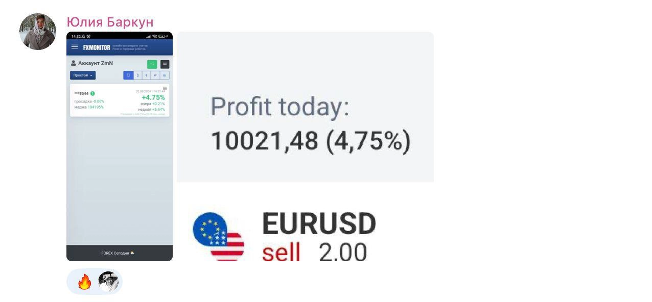Open the FXMonitor hamburger menu
652x302 pixels.
[75, 47]
